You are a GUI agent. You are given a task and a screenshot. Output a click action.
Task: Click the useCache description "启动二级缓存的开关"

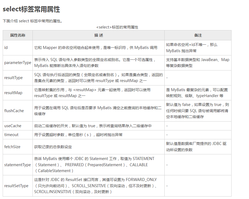(x=51, y=126)
